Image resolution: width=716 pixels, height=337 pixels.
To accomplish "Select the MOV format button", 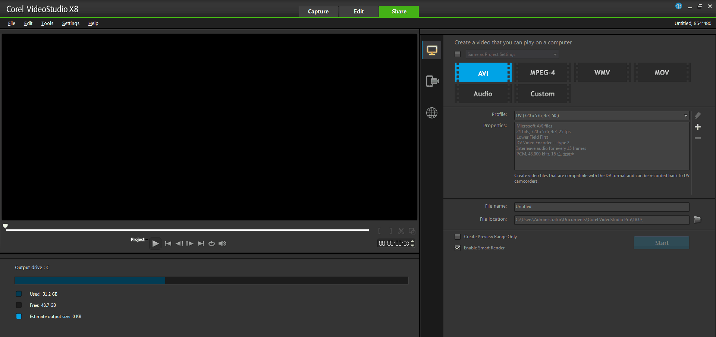I will [662, 73].
